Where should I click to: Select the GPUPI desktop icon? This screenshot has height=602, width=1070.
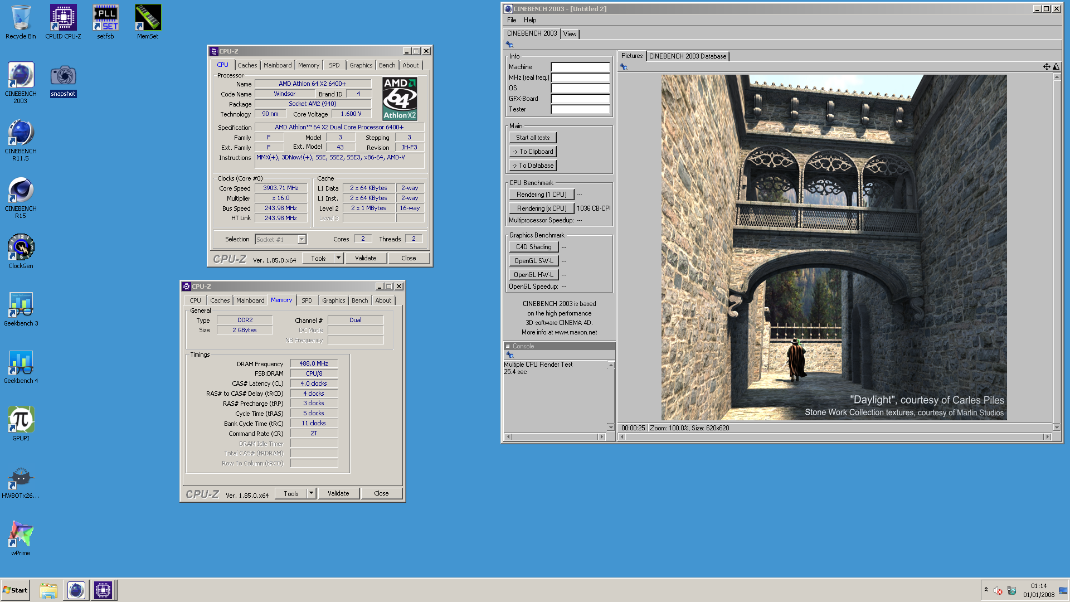(21, 423)
